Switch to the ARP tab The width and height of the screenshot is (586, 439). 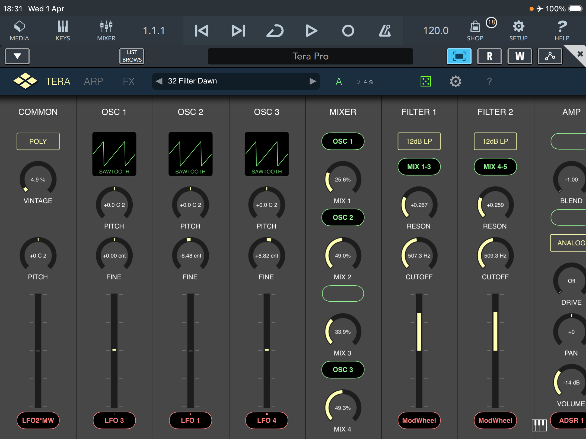[93, 81]
